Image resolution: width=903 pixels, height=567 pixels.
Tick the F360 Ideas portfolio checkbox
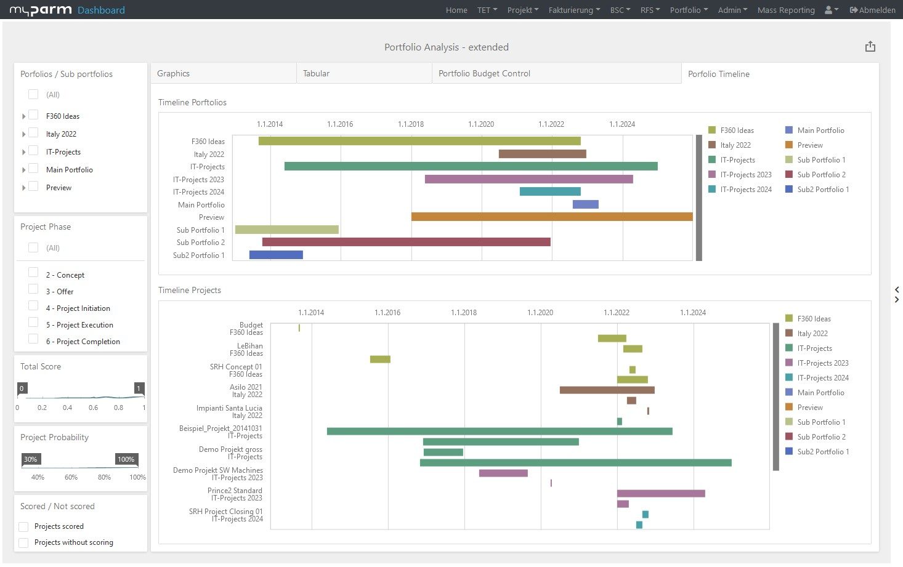pos(33,115)
